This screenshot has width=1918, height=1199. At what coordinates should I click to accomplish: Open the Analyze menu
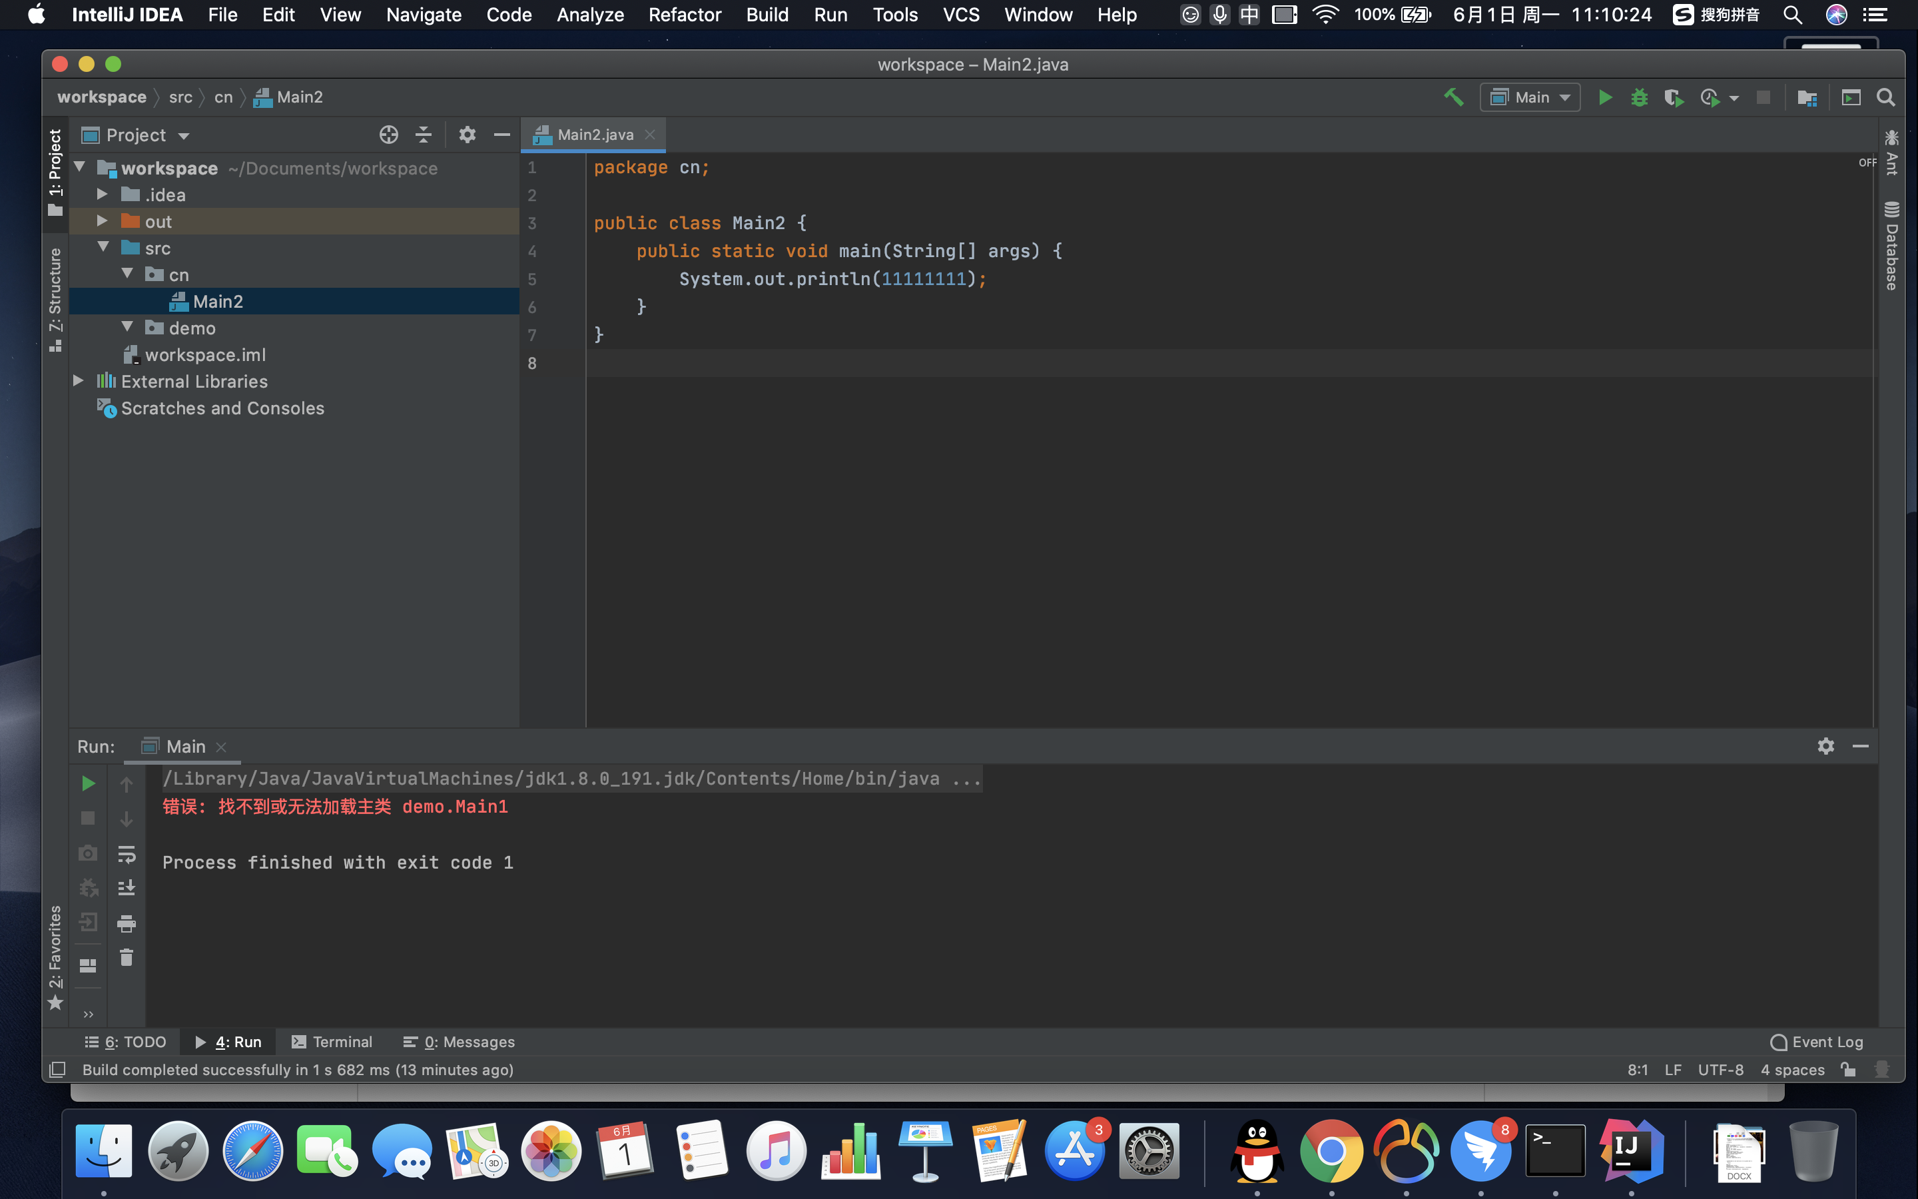[x=589, y=14]
